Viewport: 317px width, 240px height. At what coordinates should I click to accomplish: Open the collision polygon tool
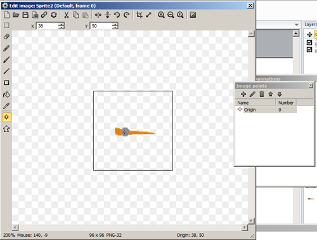(6, 129)
